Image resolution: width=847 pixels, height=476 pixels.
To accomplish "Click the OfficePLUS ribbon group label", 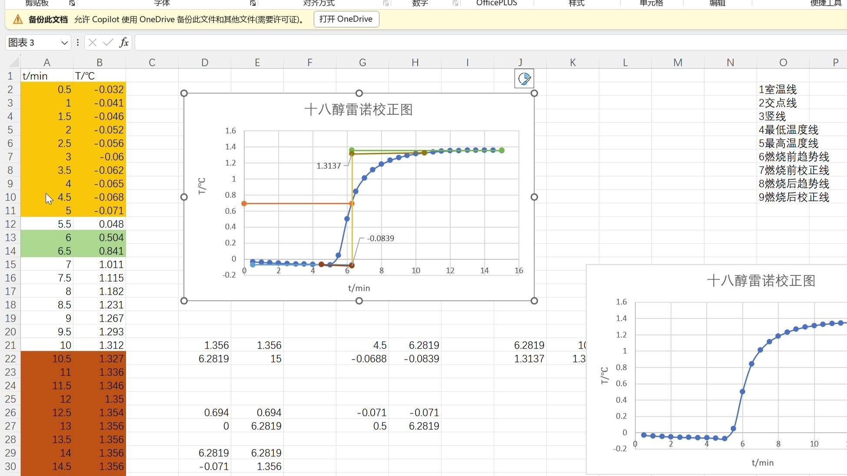I will coord(496,3).
